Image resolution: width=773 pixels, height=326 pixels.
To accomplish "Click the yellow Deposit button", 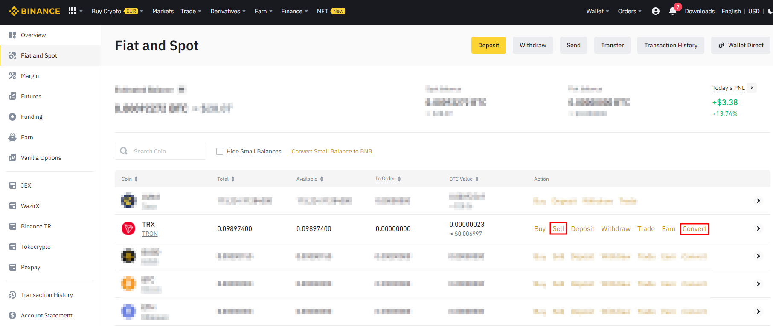I will point(488,45).
